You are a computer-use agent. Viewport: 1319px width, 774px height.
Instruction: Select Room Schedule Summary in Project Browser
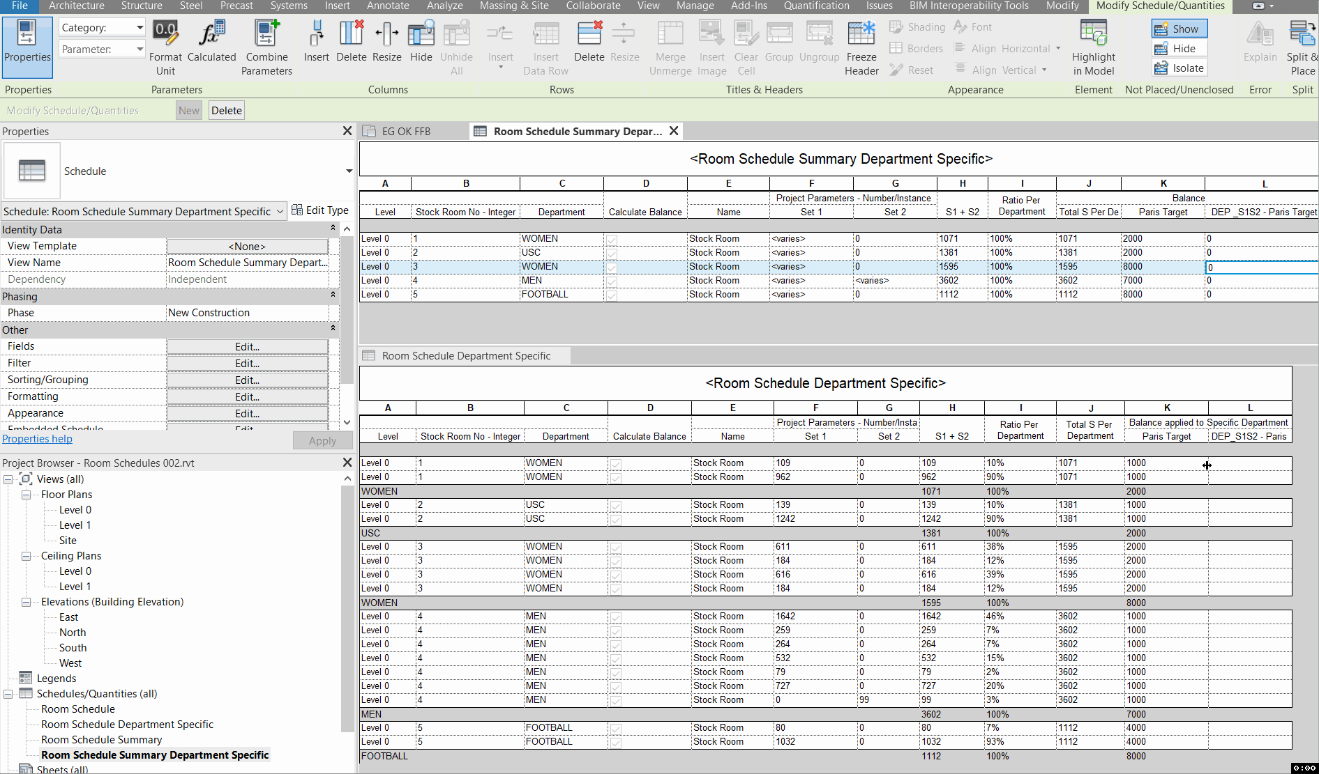(101, 739)
